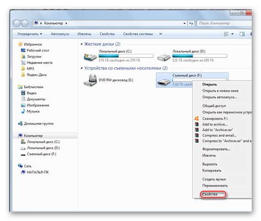Choose Свойства in context menu
261x221 pixels.
click(x=210, y=194)
